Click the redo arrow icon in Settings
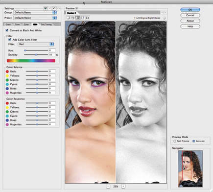Viewport: 213px width, 192px height. [x=58, y=8]
